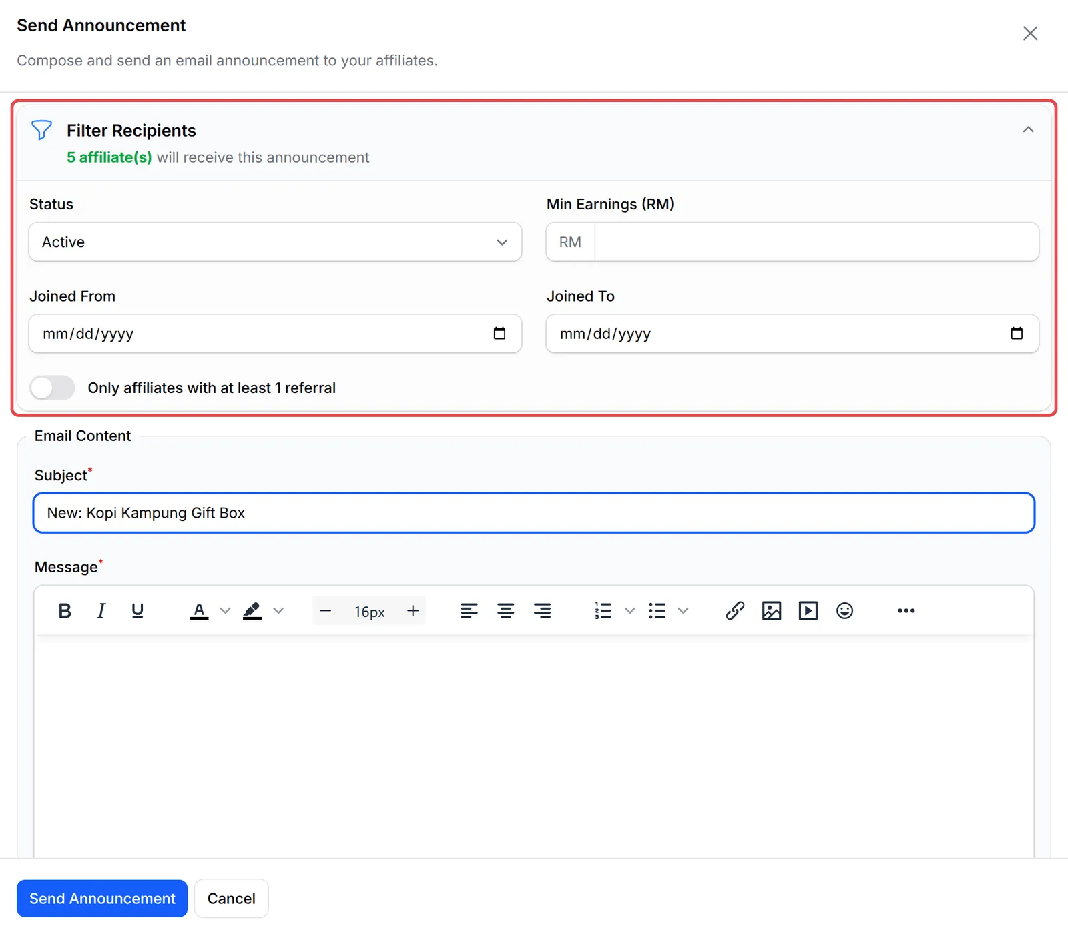This screenshot has width=1068, height=938.
Task: Click the text color A icon
Action: (199, 610)
